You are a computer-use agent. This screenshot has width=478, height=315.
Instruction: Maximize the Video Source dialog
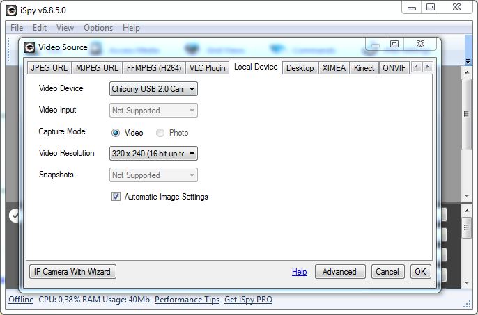tap(394, 44)
